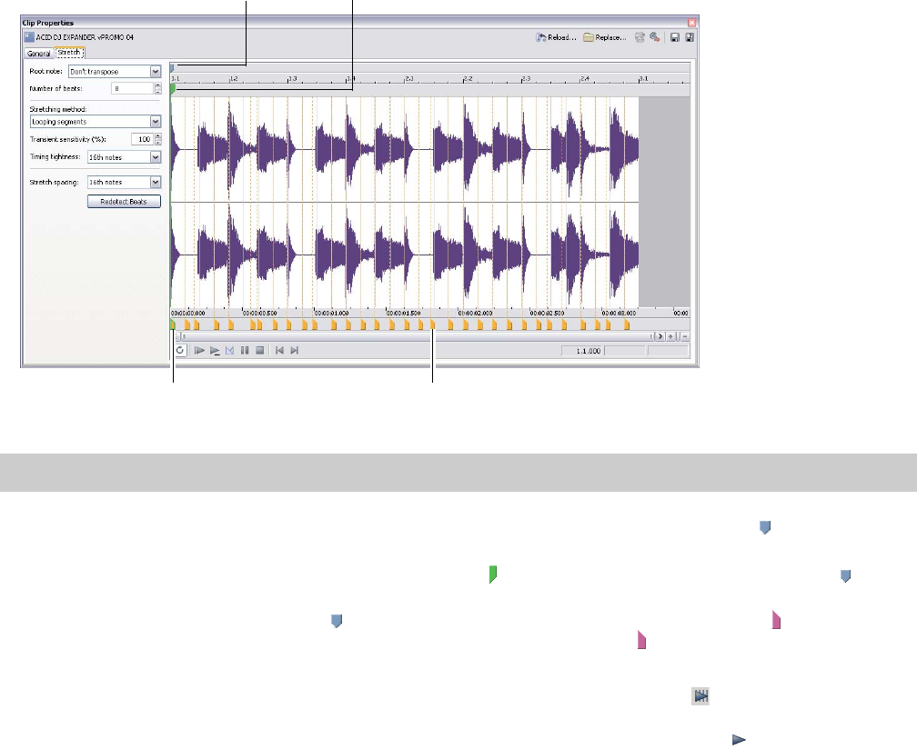Image resolution: width=917 pixels, height=749 pixels.
Task: Click the zoom out minus button
Action: click(684, 336)
